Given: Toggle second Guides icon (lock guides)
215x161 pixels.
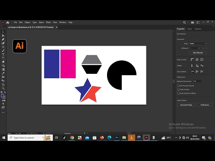Looking at the screenshot, I should point(197,66).
